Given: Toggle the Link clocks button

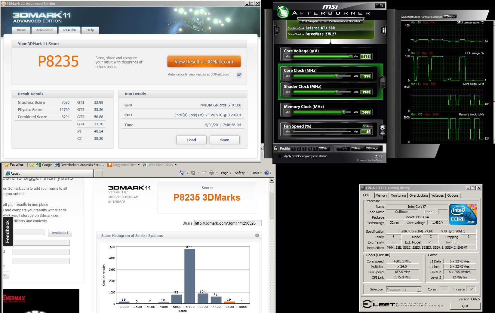Looking at the screenshot, I should (x=383, y=82).
